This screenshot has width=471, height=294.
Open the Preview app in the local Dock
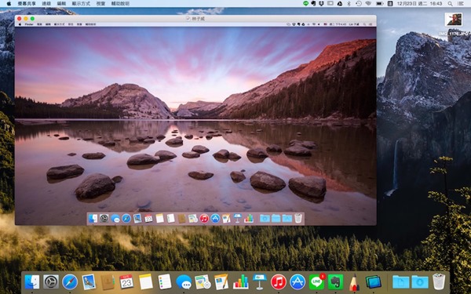coord(89,282)
